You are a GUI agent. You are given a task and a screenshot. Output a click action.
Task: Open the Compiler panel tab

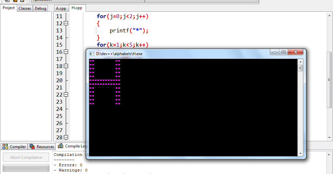[x=14, y=146]
